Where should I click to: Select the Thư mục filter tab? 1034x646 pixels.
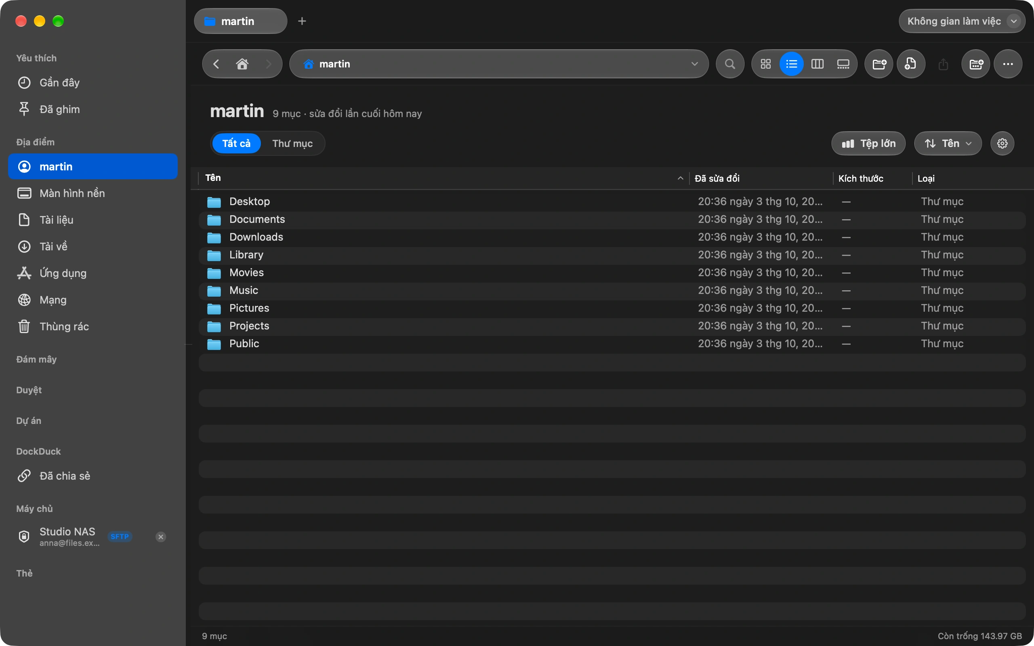(x=293, y=144)
